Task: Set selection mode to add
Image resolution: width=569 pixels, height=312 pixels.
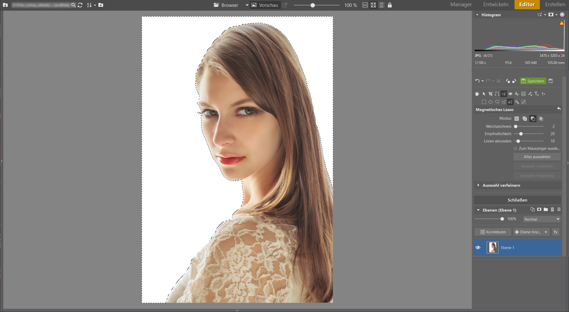Action: pyautogui.click(x=525, y=118)
